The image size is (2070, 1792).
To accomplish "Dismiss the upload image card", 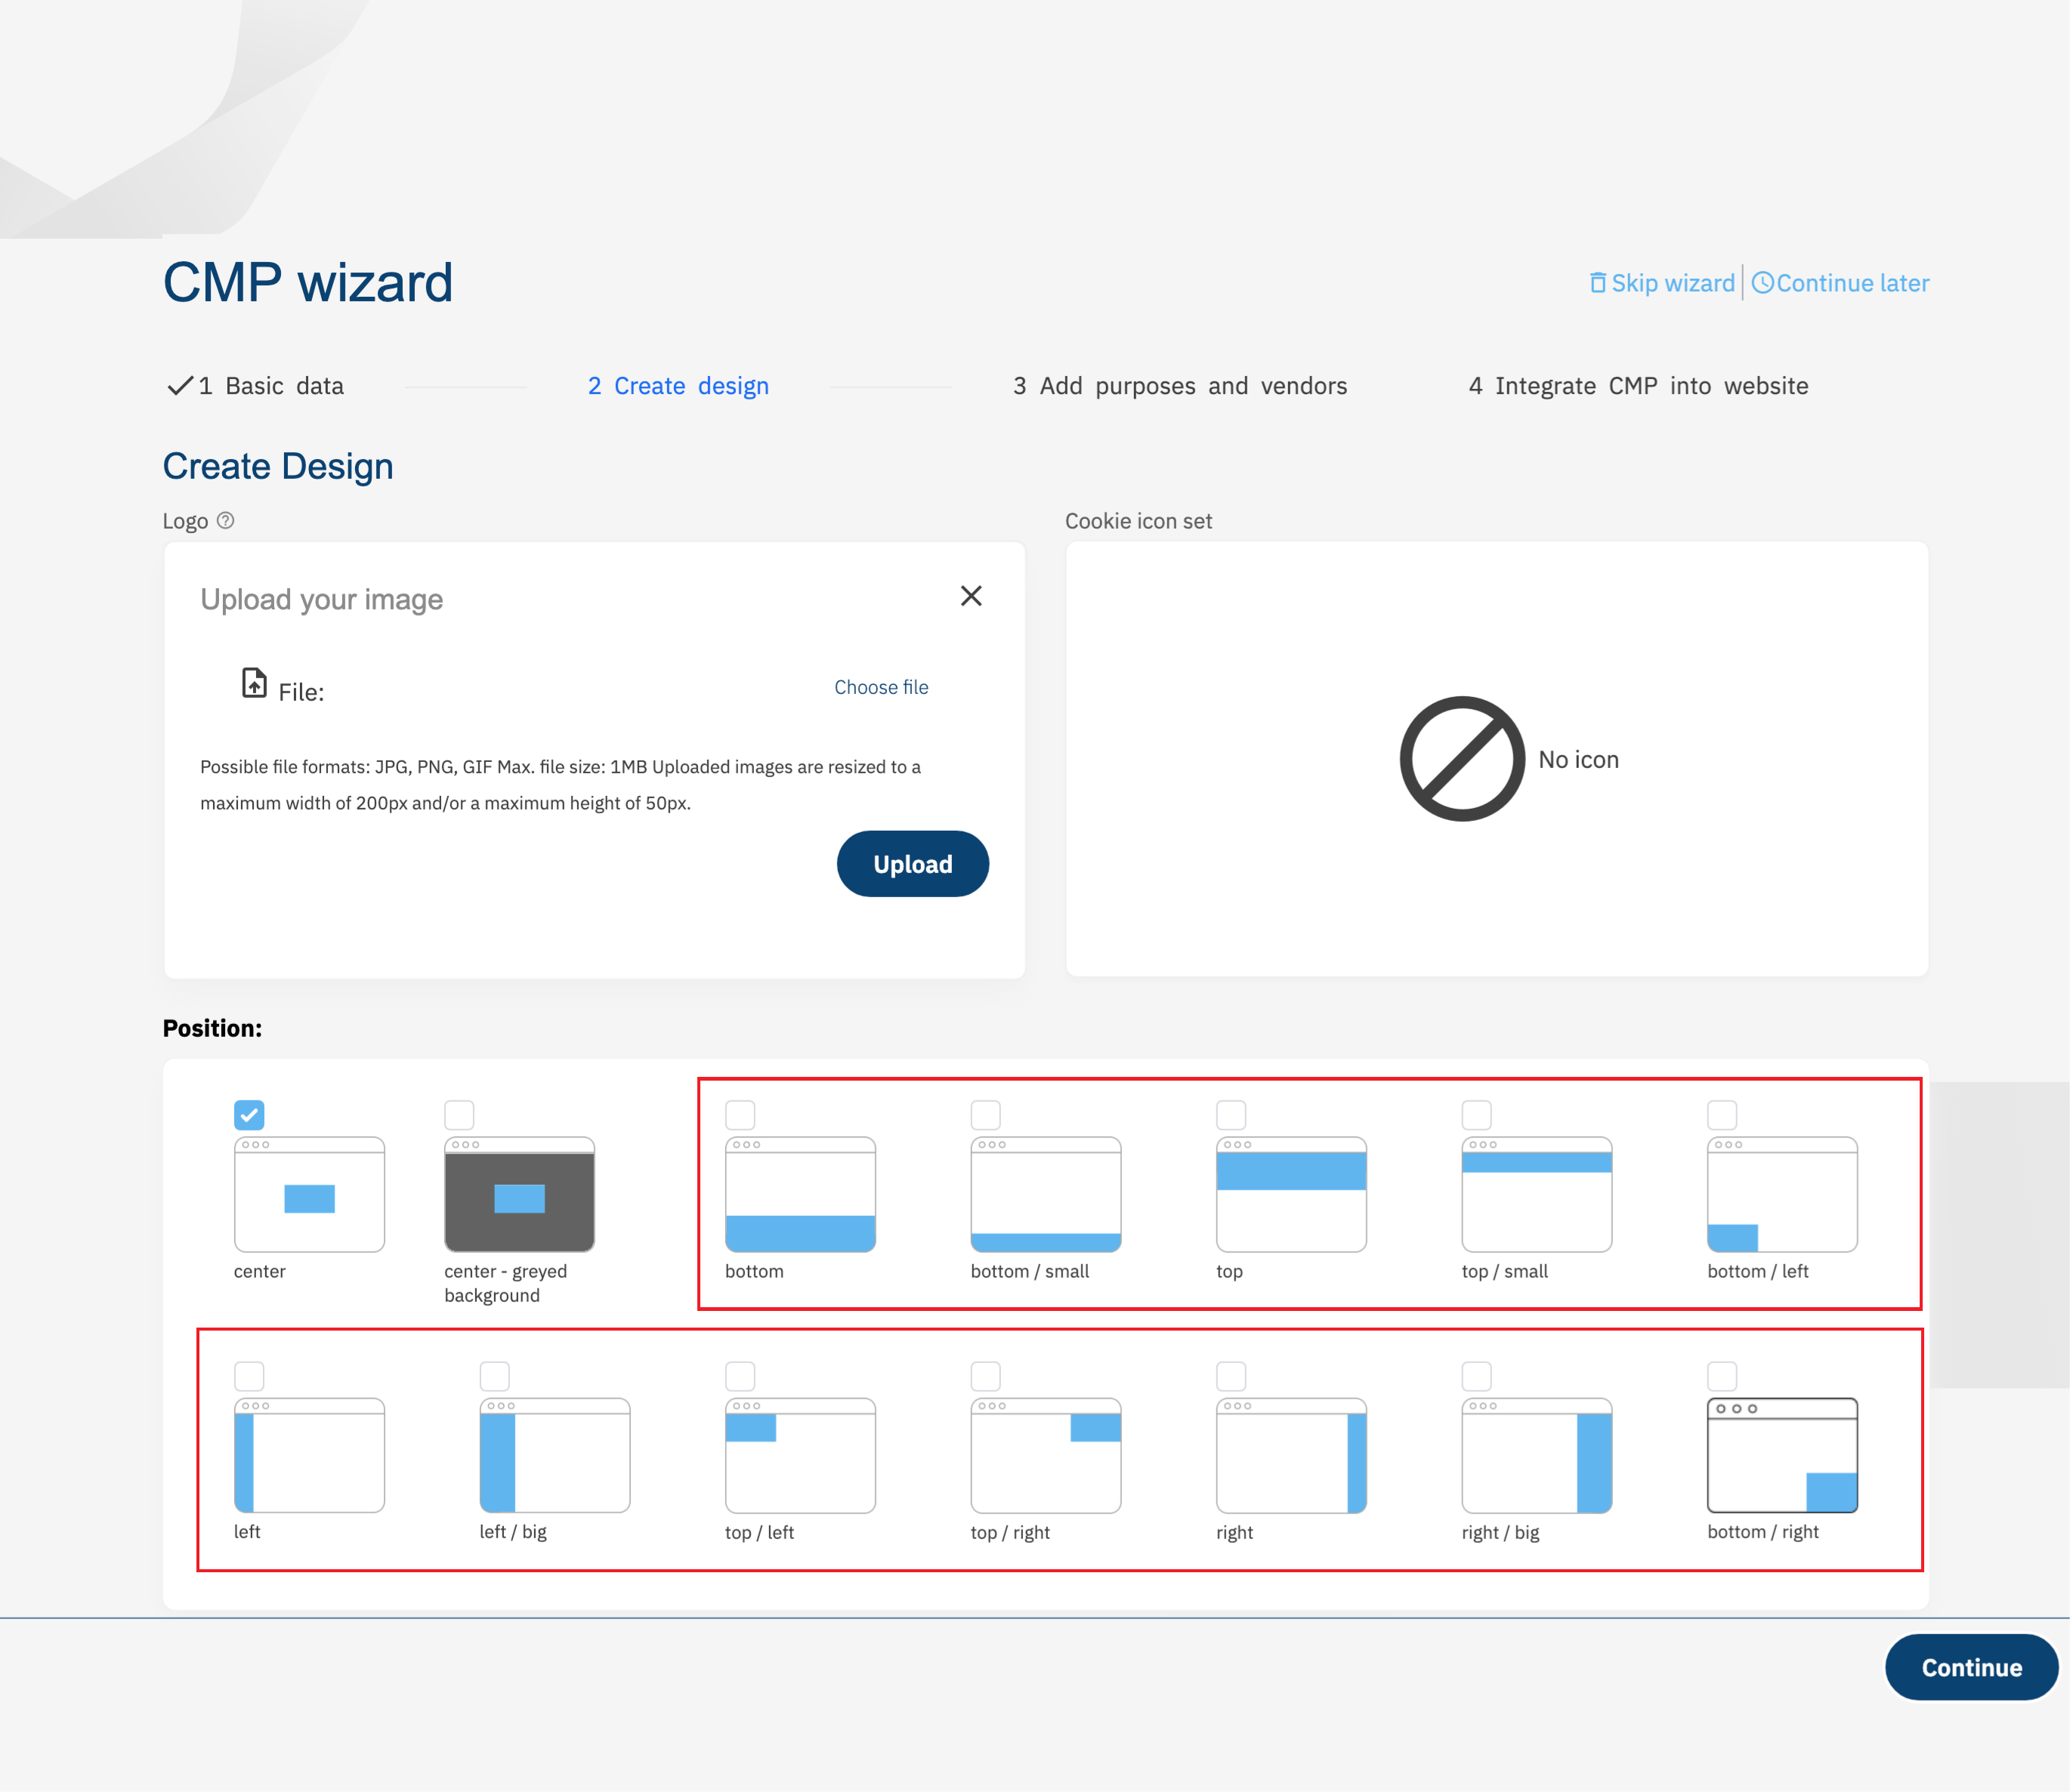I will click(969, 595).
